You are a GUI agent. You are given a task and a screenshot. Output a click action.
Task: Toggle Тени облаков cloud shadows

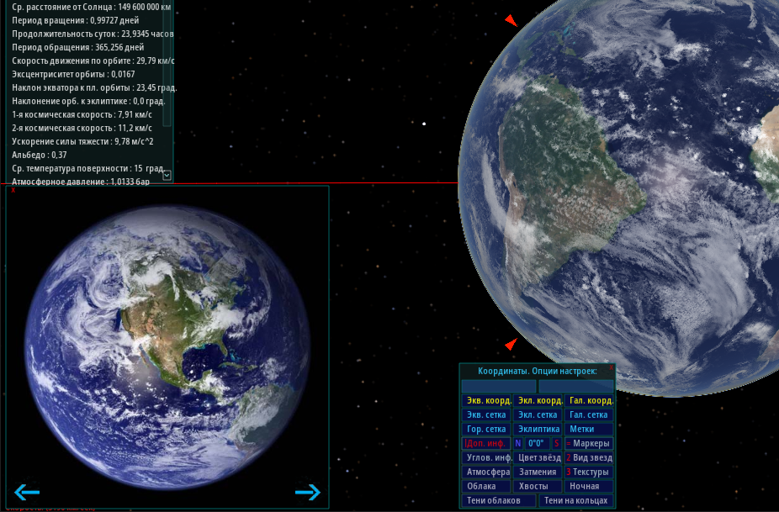click(499, 500)
